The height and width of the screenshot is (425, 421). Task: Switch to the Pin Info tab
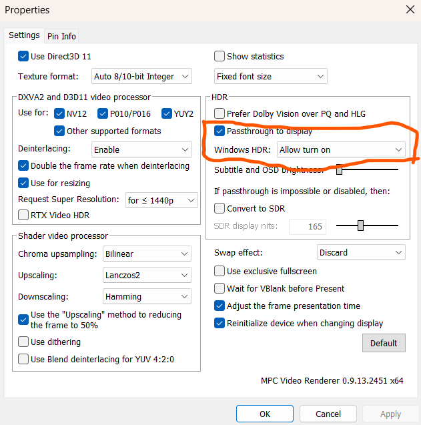[61, 36]
